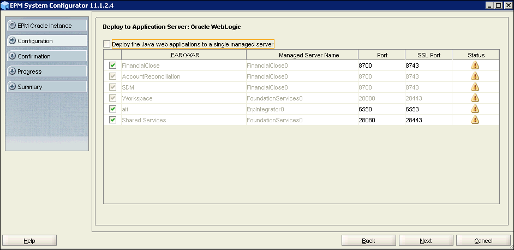The width and height of the screenshot is (514, 250).
Task: Minimize the EPM System Configurator window
Action: 490,5
